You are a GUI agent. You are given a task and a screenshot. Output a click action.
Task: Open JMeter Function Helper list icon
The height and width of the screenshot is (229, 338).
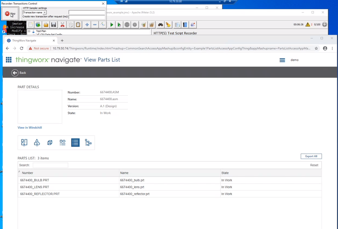tap(177, 25)
